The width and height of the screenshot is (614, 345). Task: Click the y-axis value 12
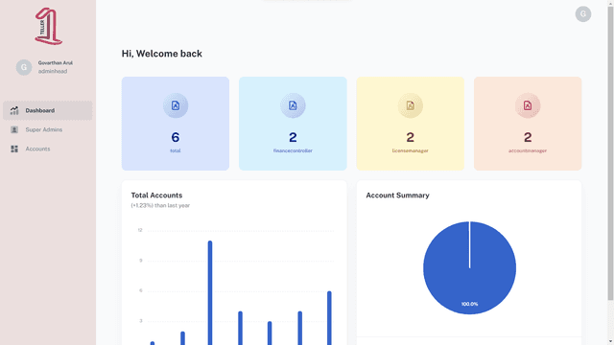click(x=140, y=230)
